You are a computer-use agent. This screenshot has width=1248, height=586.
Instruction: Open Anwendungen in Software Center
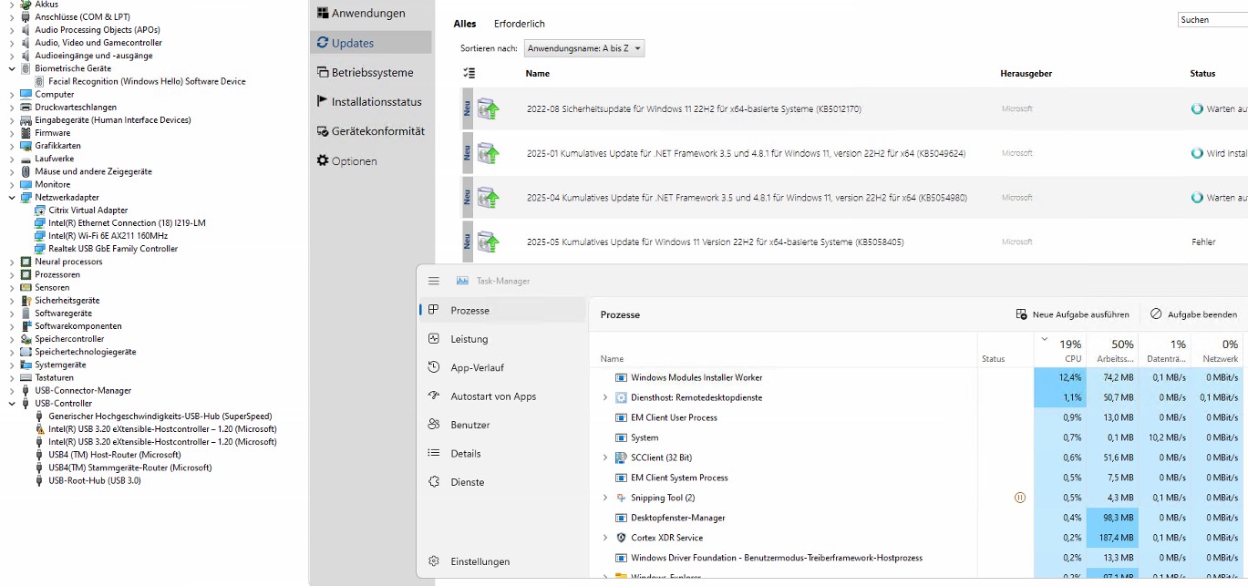370,14
